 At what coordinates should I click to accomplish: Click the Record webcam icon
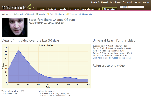[x=14, y=14]
